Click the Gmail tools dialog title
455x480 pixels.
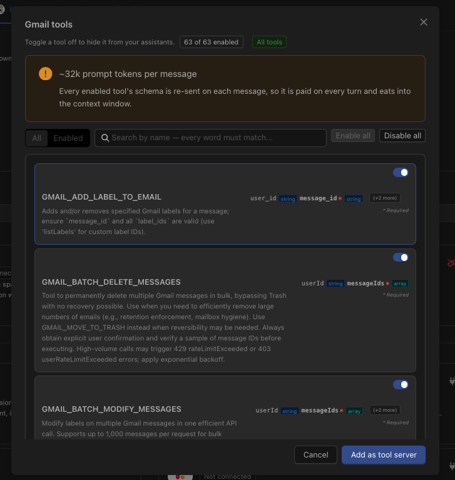pyautogui.click(x=49, y=24)
